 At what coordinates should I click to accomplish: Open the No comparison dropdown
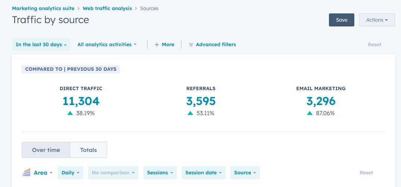(113, 173)
